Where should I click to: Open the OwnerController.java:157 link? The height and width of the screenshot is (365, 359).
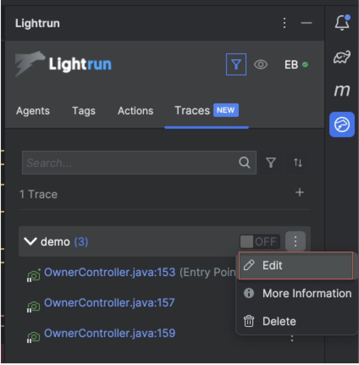coord(109,303)
